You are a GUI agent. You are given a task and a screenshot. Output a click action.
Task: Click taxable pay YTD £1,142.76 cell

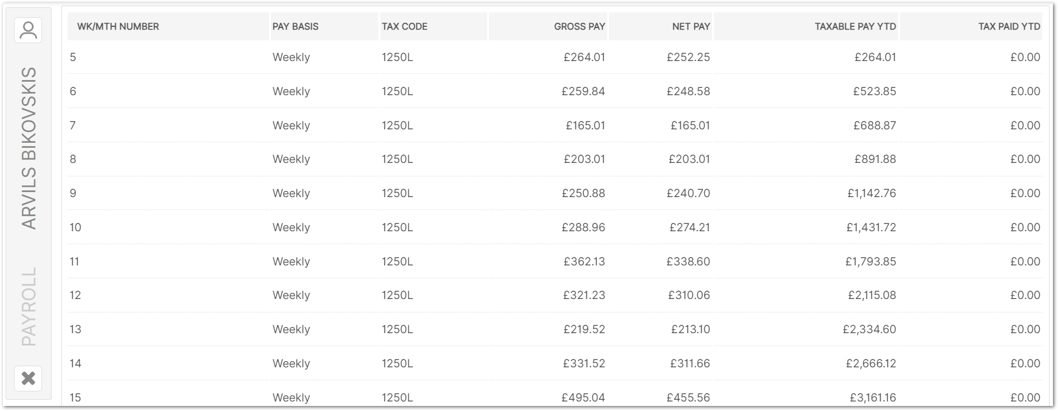tap(871, 193)
